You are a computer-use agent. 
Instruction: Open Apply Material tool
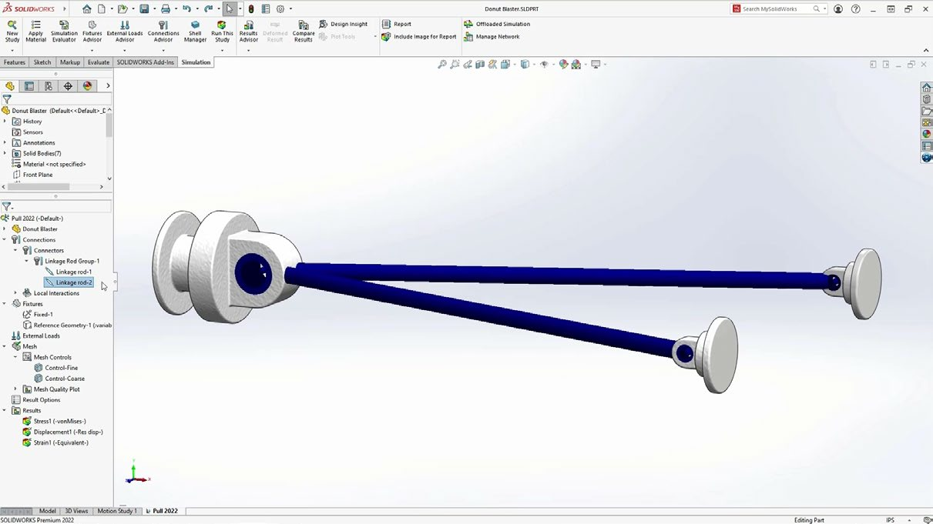point(35,30)
